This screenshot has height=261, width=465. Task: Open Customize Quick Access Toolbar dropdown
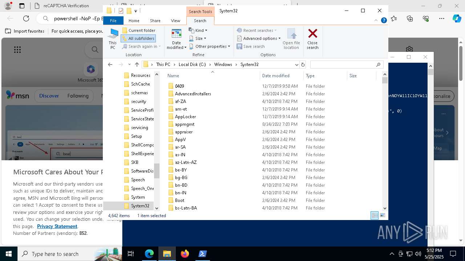[136, 11]
